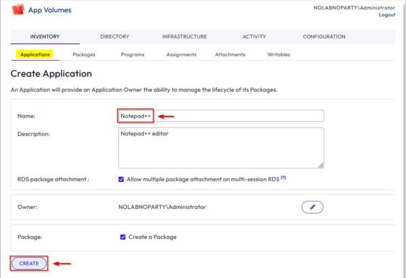Screen dimensions: 406x278
Task: Click the NOLABNOPARTY\Administrator username at top
Action: [354, 7]
